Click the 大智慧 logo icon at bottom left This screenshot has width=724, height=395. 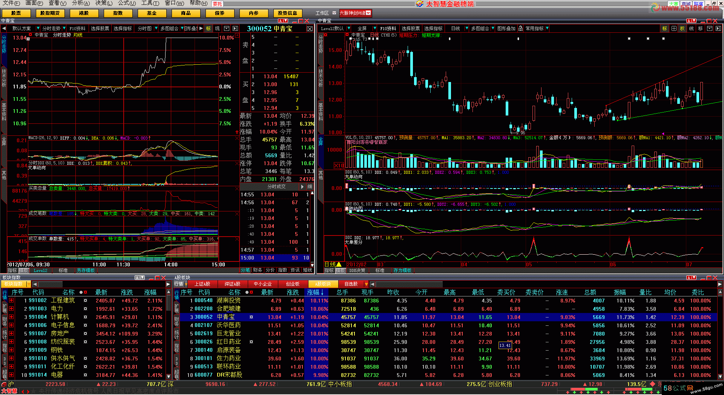coord(9,391)
